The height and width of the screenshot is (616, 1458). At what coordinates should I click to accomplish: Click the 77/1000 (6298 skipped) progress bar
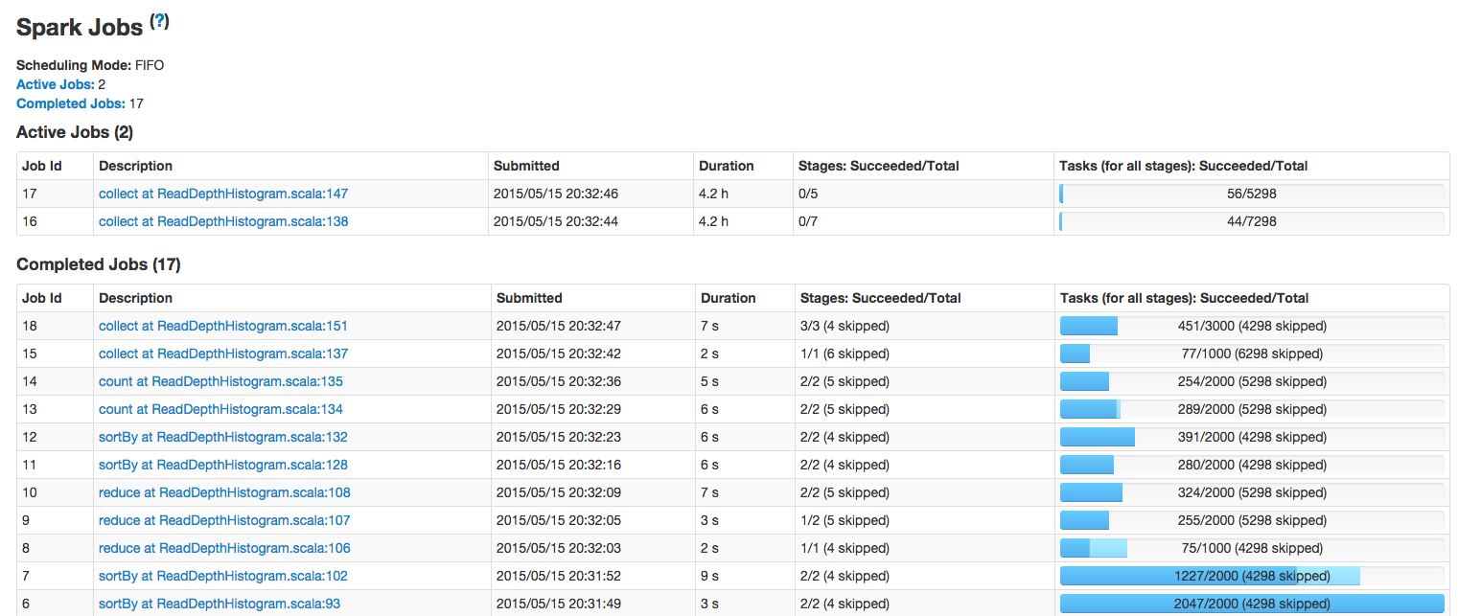pos(1251,354)
